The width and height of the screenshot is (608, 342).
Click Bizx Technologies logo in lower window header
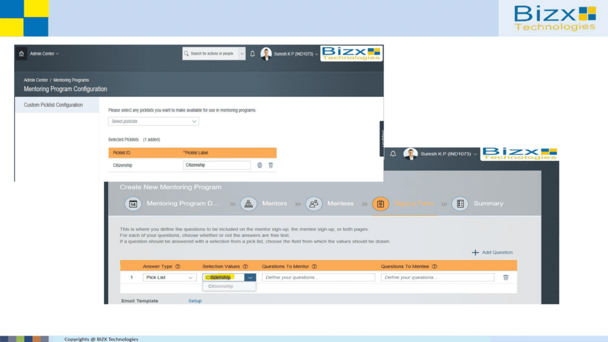click(x=520, y=154)
